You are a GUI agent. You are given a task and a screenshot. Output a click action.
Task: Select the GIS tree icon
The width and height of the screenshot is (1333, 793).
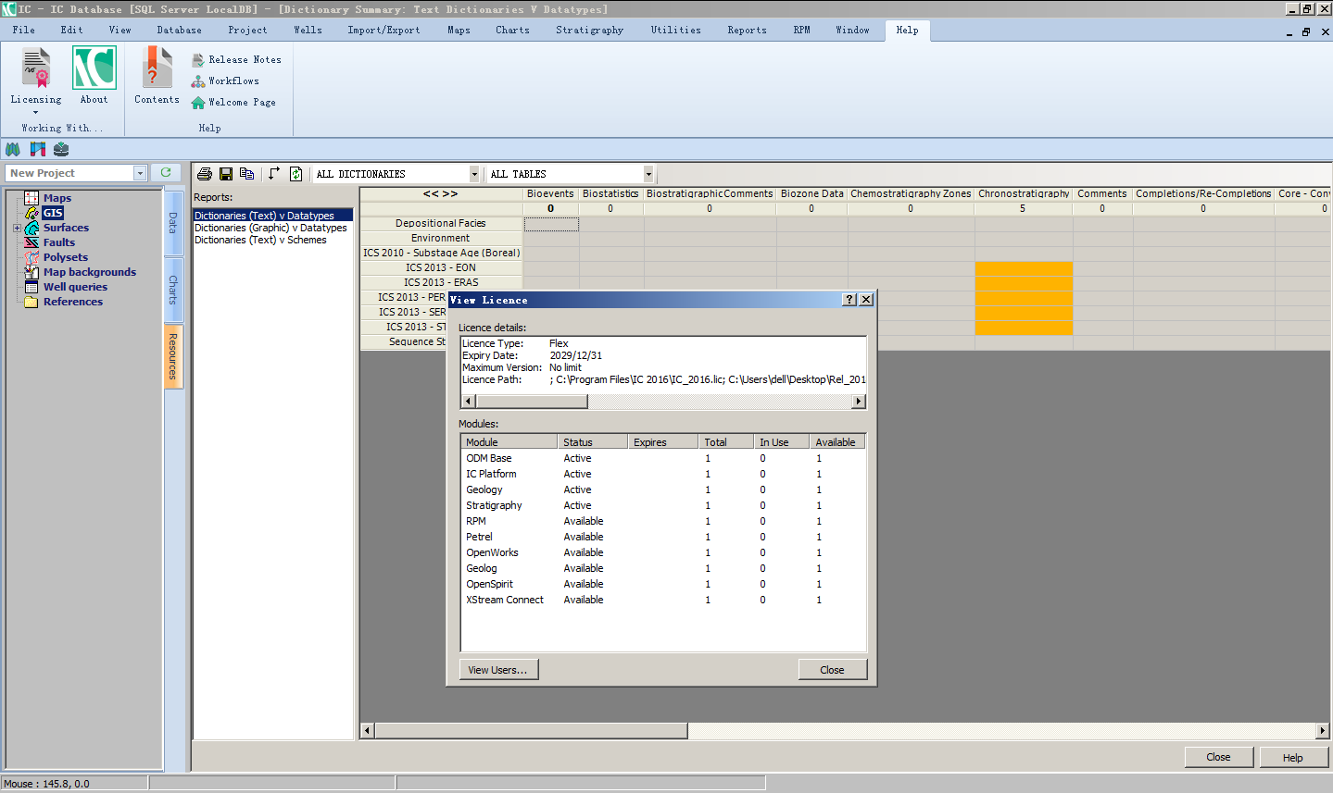tap(31, 213)
